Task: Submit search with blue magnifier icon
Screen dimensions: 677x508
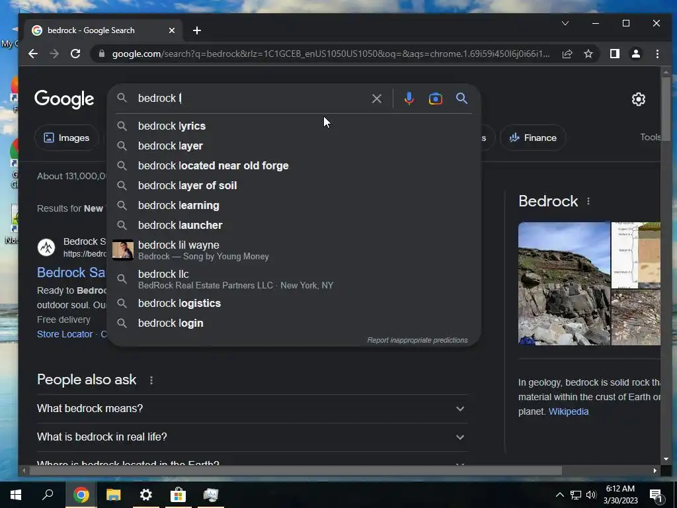Action: click(461, 99)
